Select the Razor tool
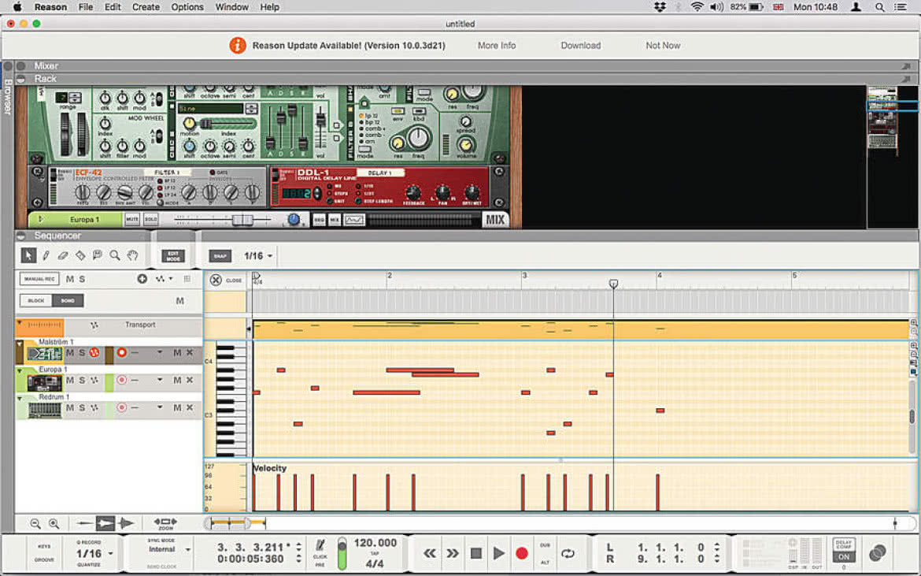This screenshot has height=576, width=921. 80,255
